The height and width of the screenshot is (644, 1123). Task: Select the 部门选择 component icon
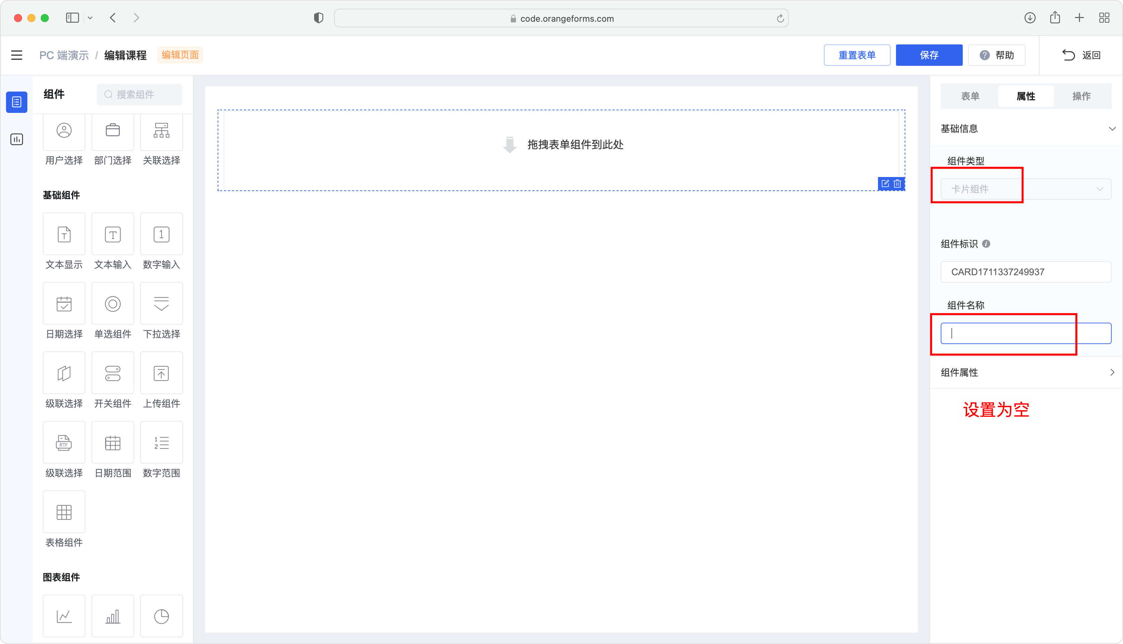(113, 131)
